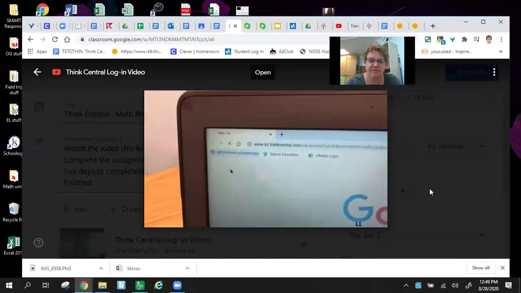
Task: Switch to the first Google Drive tab
Action: click(125, 26)
